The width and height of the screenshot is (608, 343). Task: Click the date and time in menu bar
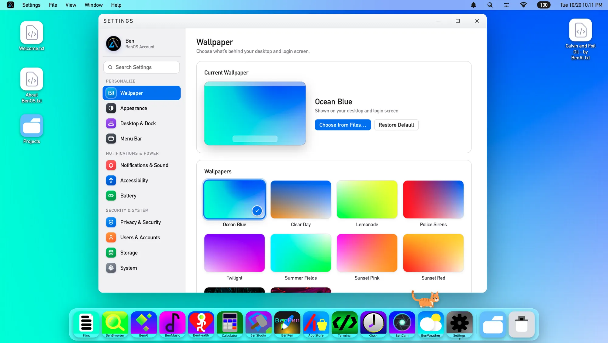(x=581, y=5)
